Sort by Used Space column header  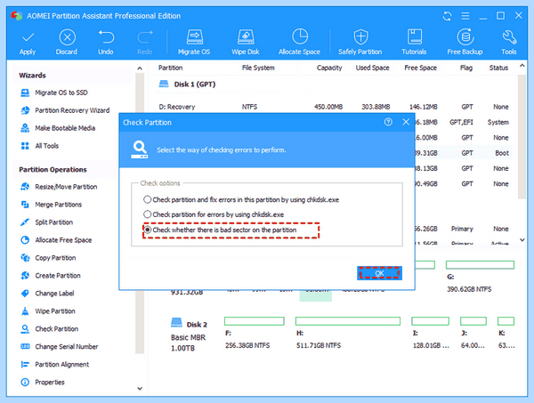point(373,68)
